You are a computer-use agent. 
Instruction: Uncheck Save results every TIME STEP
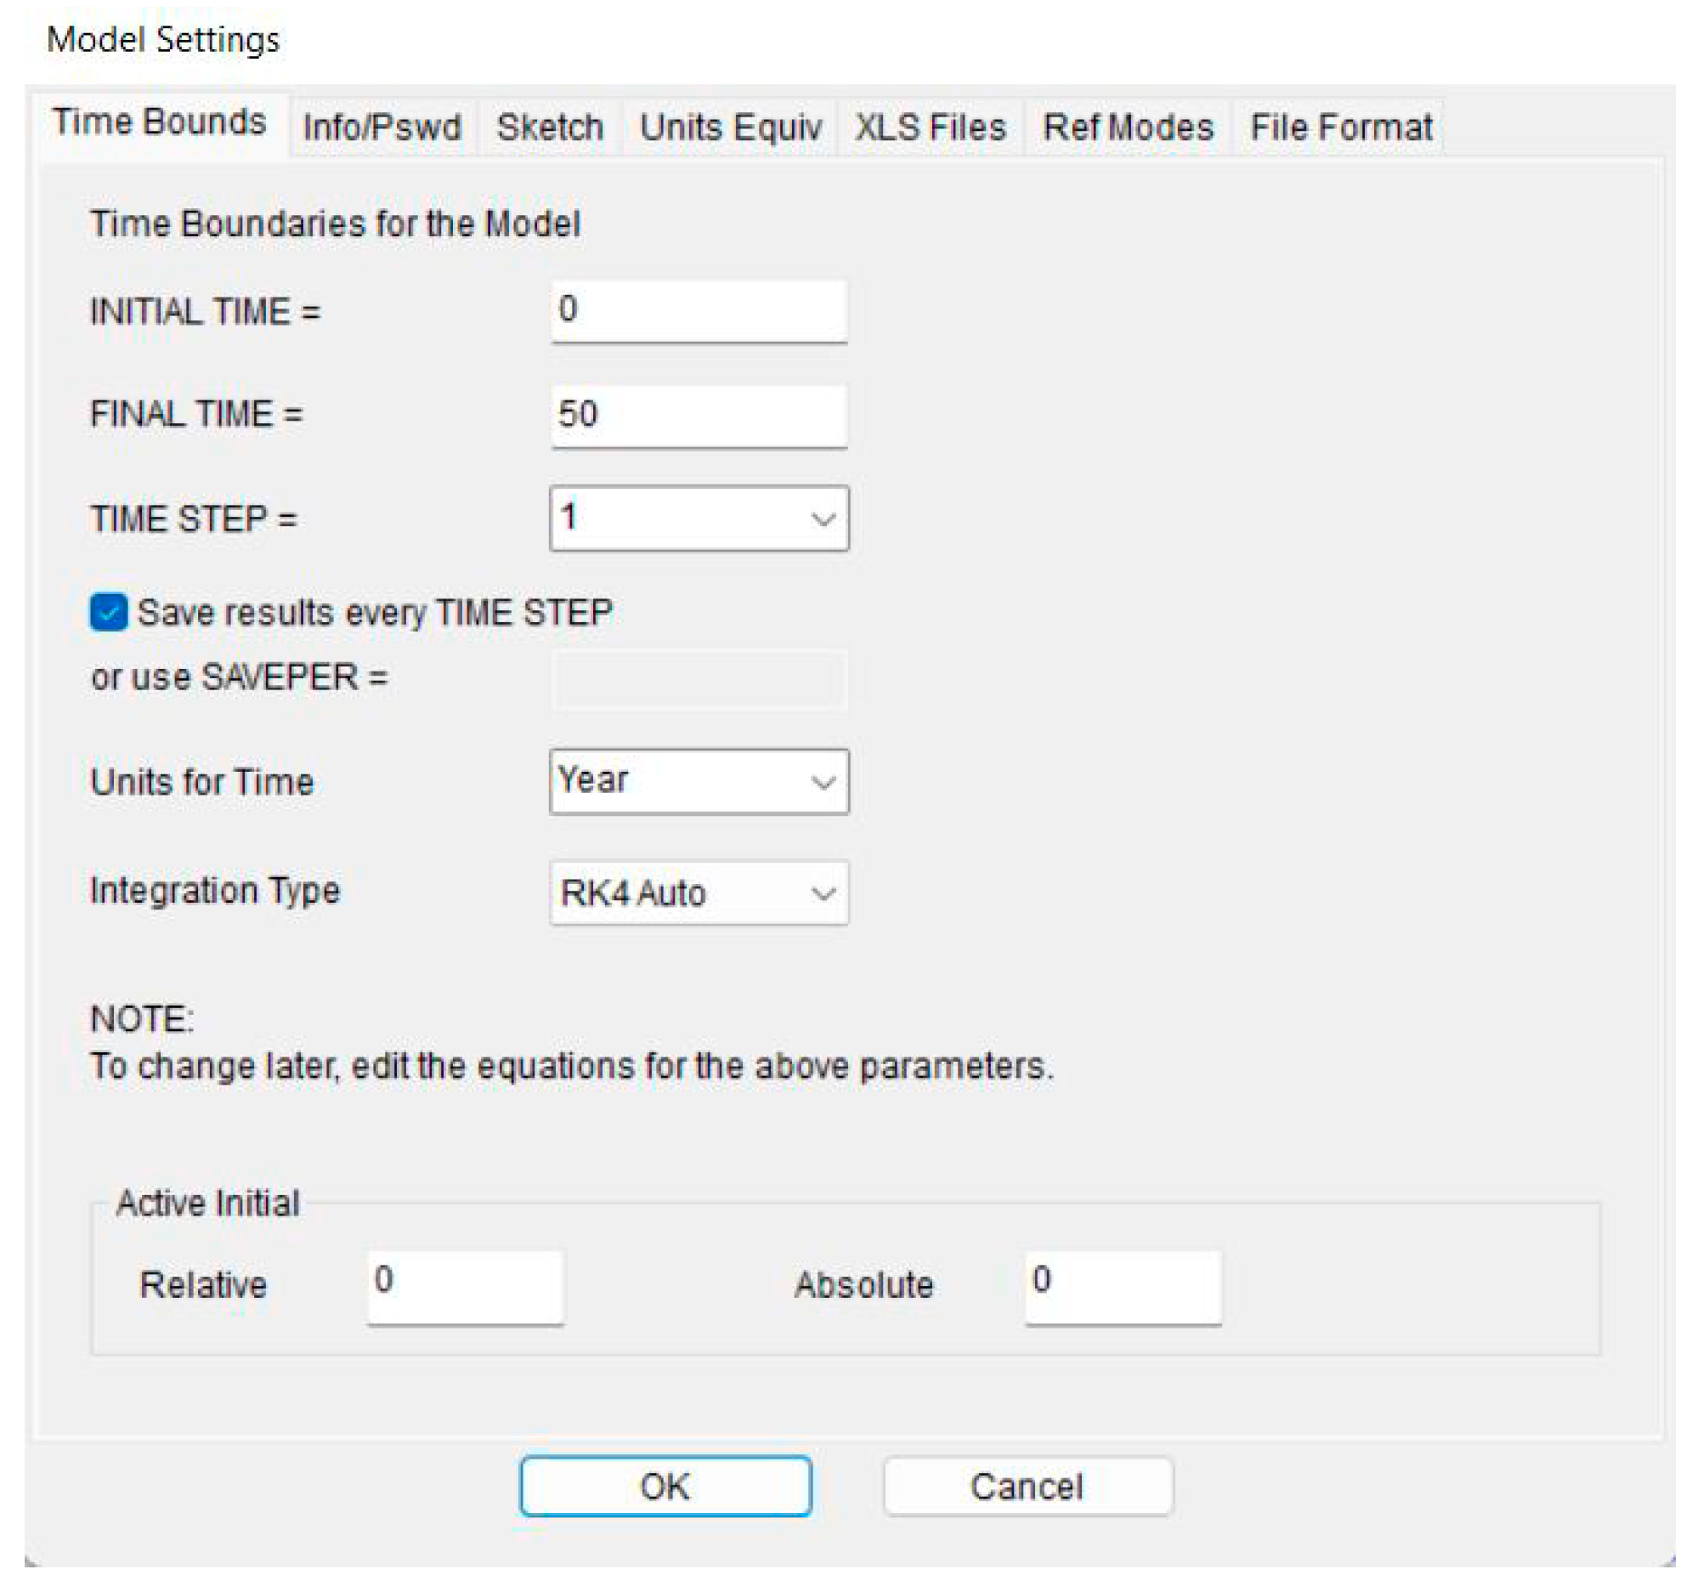[x=109, y=613]
